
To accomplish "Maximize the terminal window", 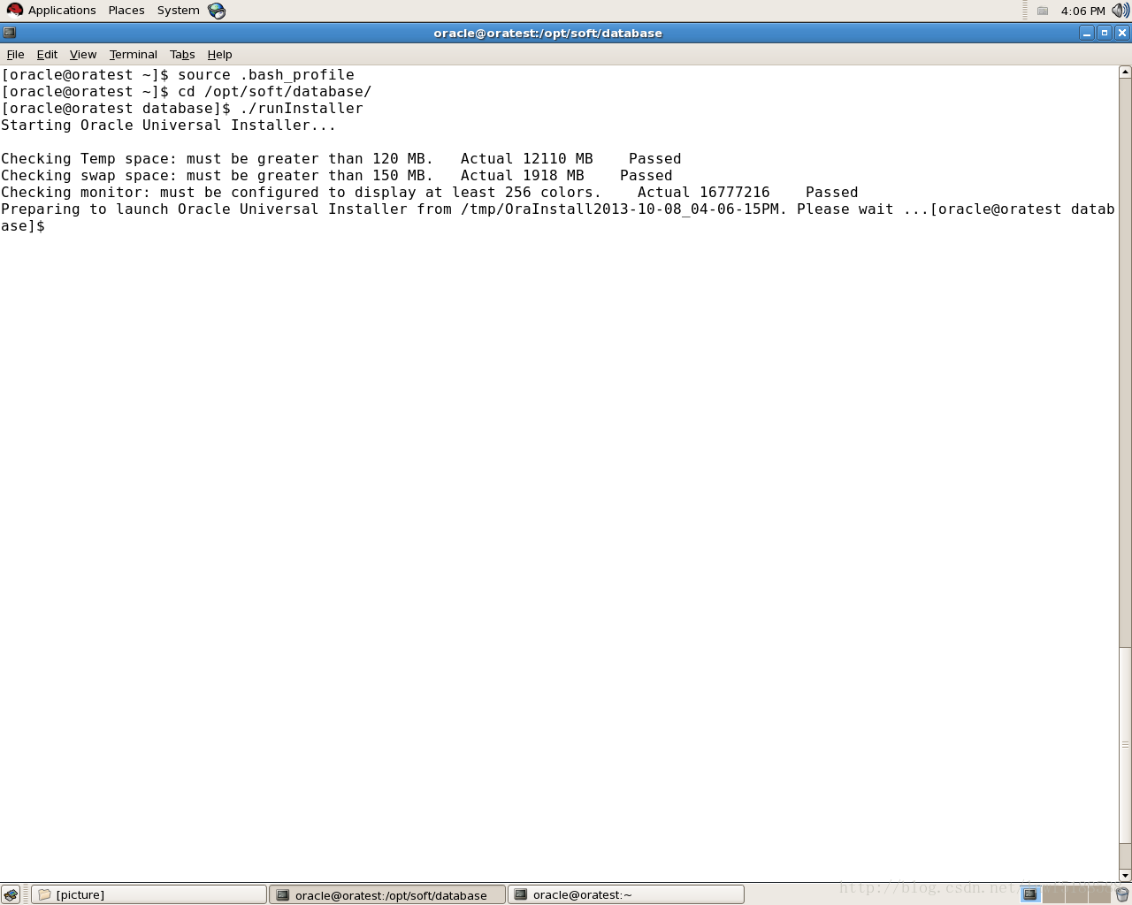I will click(x=1105, y=33).
